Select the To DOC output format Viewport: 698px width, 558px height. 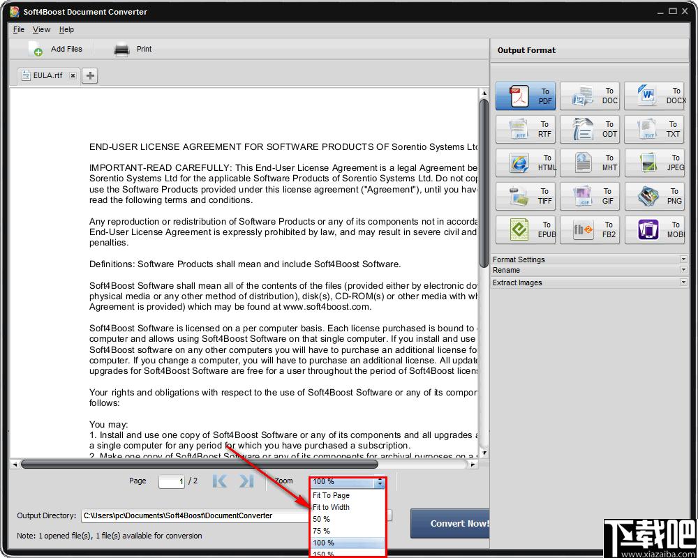589,96
